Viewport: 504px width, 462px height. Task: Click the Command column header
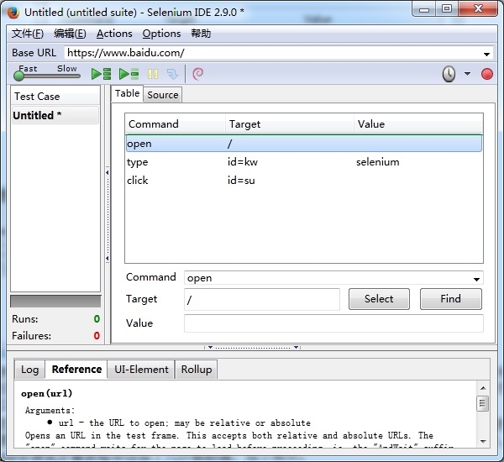[176, 123]
